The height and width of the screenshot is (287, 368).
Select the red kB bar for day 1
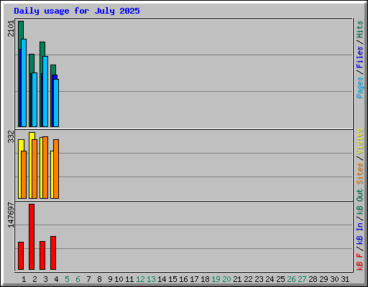[x=21, y=255]
